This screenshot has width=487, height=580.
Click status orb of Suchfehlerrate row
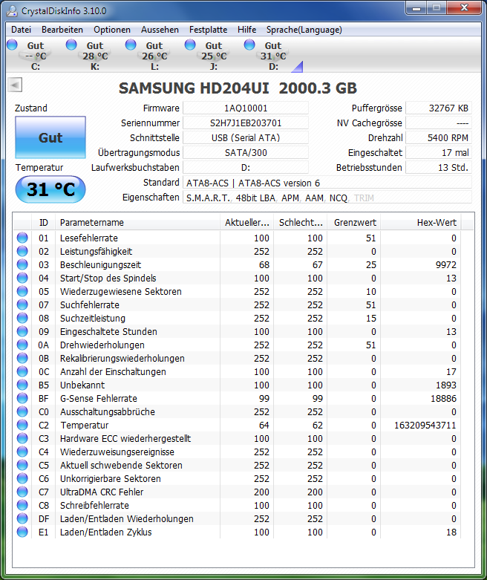point(22,304)
